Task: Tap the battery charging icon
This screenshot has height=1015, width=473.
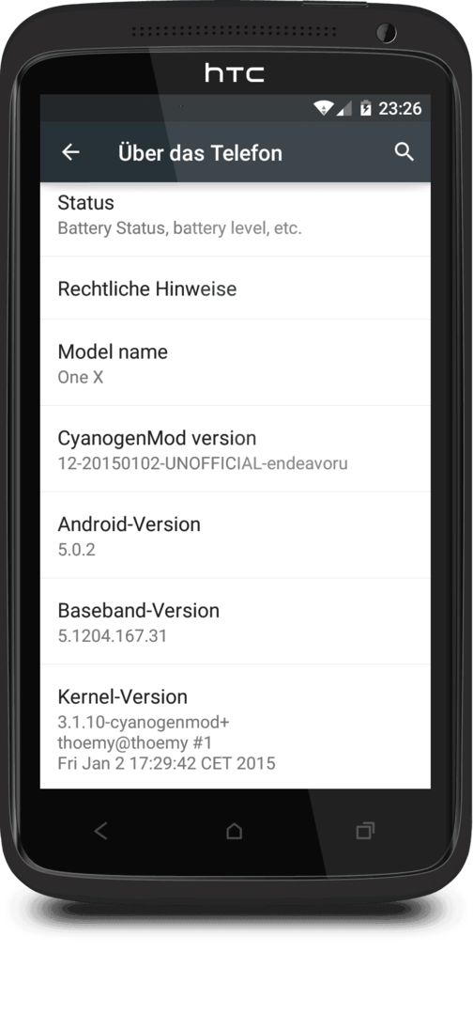Action: point(366,108)
